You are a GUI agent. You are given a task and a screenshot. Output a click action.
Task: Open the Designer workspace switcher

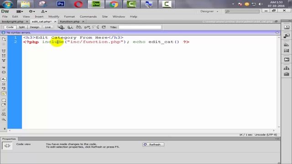209,11
